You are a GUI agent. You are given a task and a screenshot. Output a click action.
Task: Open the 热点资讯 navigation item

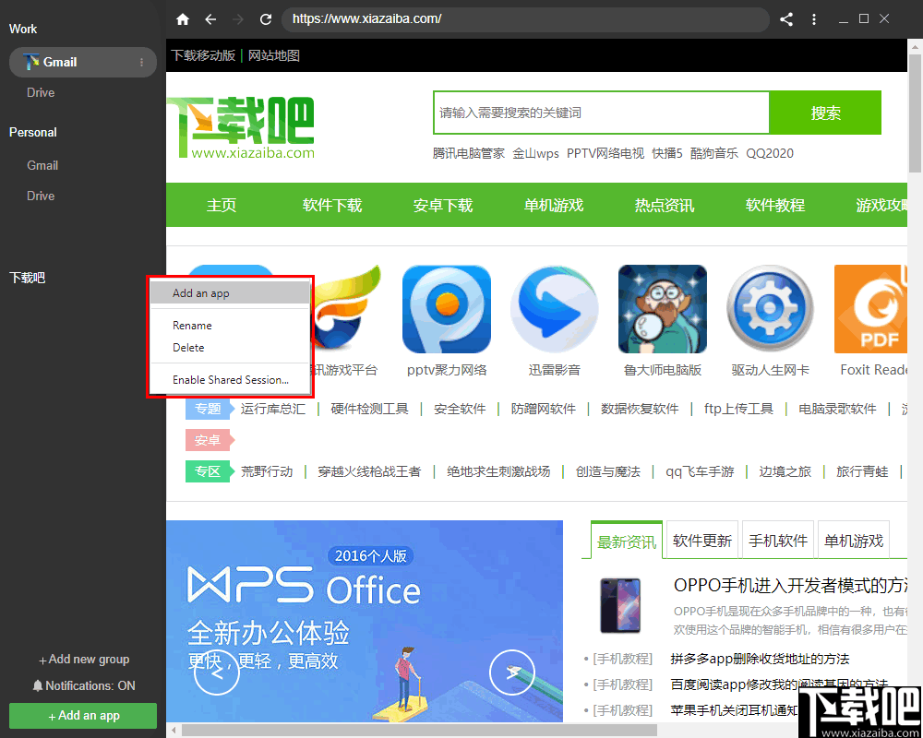[664, 205]
